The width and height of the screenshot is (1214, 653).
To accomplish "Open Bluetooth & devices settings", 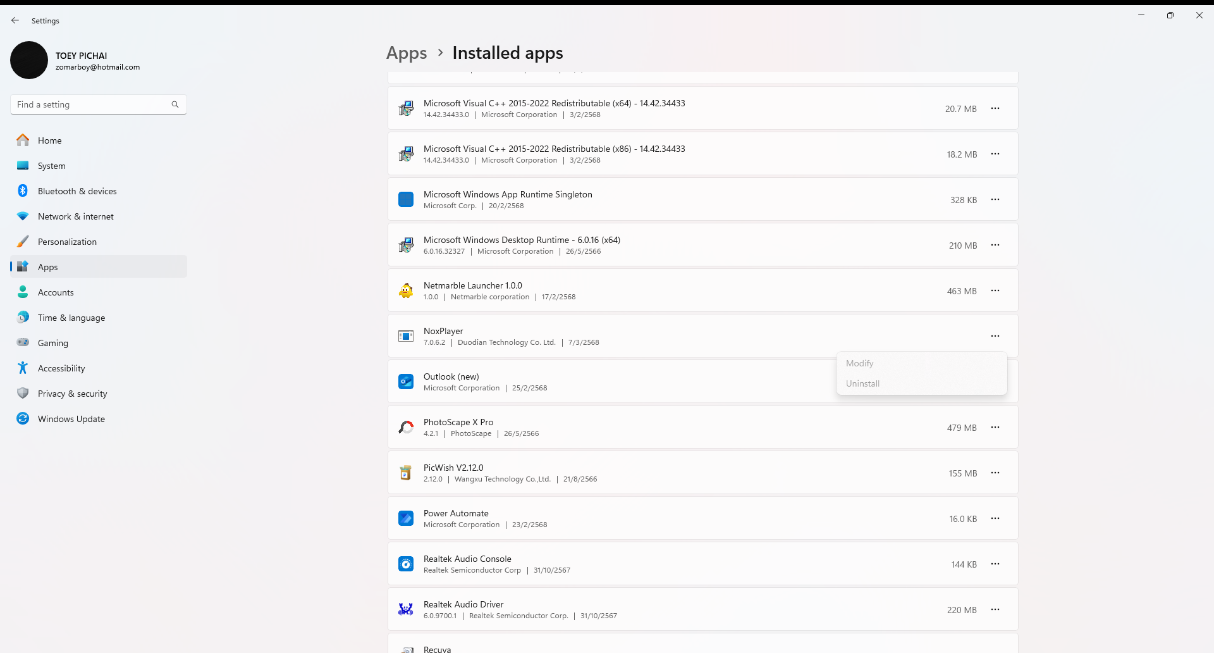I will click(x=99, y=191).
